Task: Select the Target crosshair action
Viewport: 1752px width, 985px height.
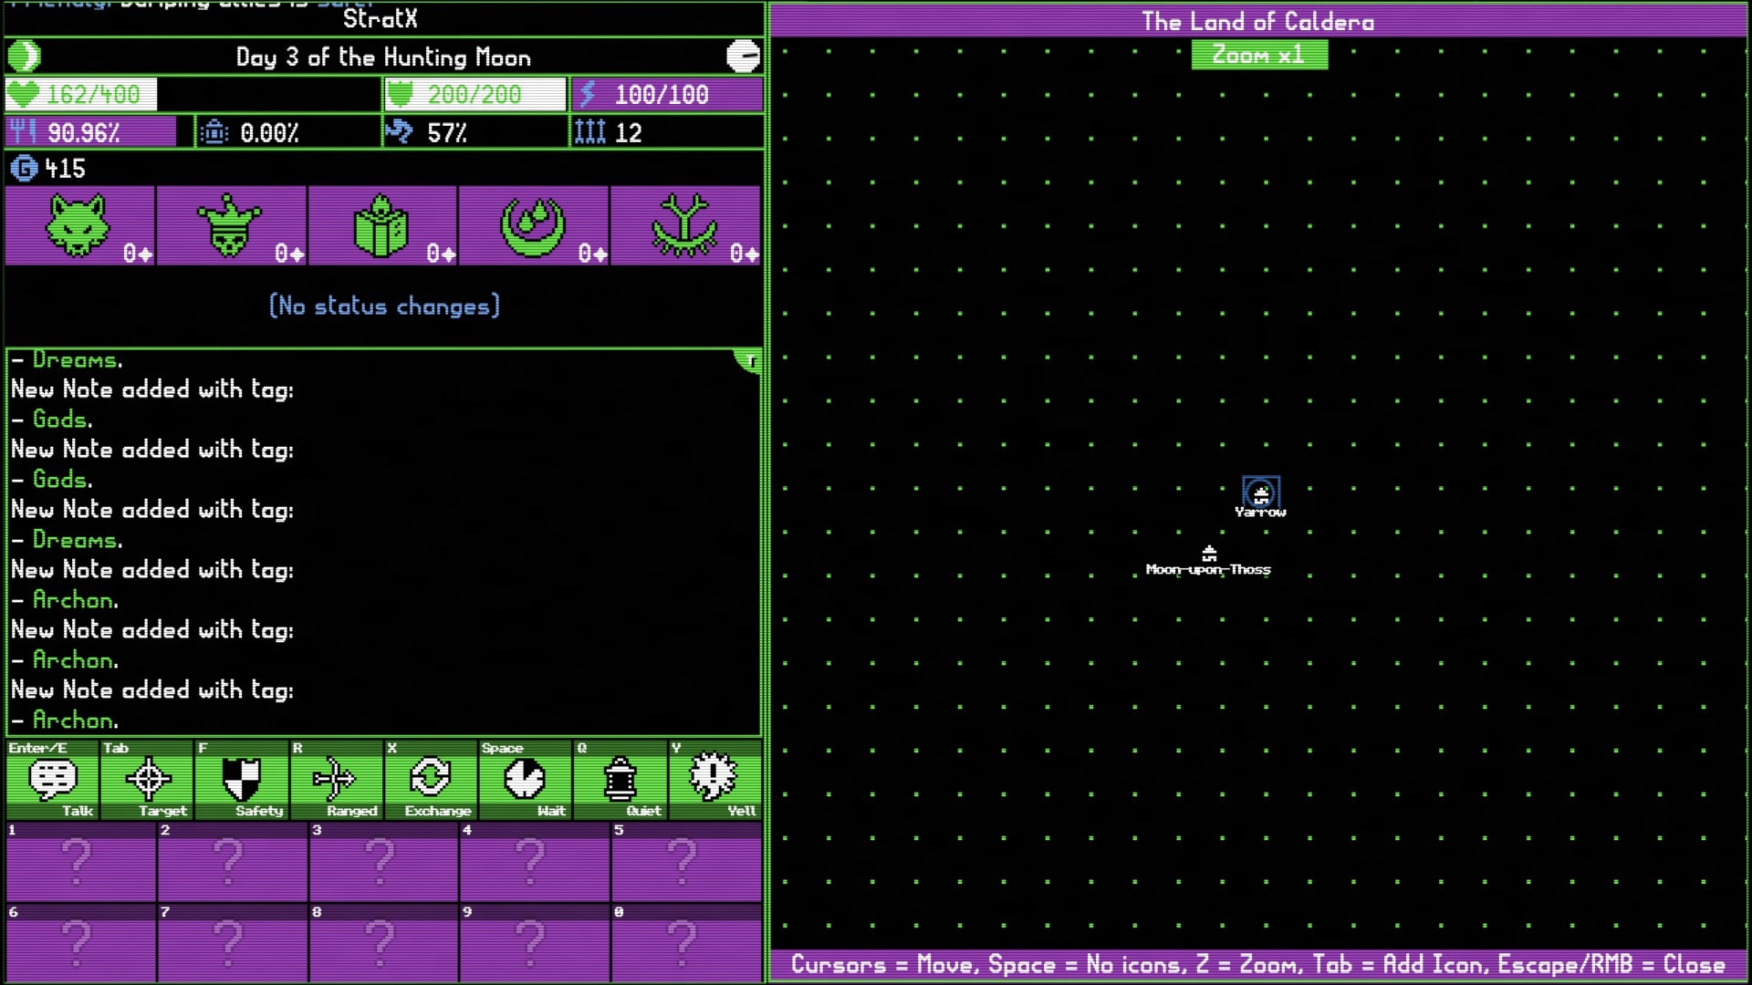Action: coord(148,780)
